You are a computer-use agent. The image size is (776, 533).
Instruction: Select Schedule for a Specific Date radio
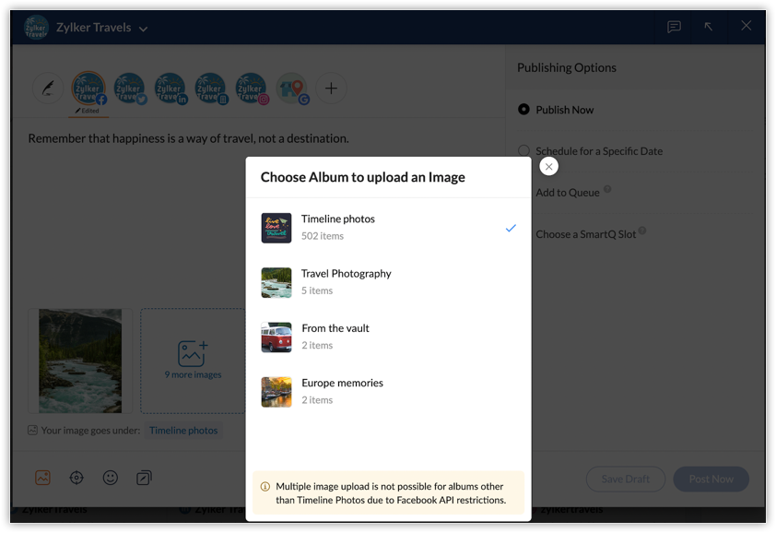tap(523, 150)
